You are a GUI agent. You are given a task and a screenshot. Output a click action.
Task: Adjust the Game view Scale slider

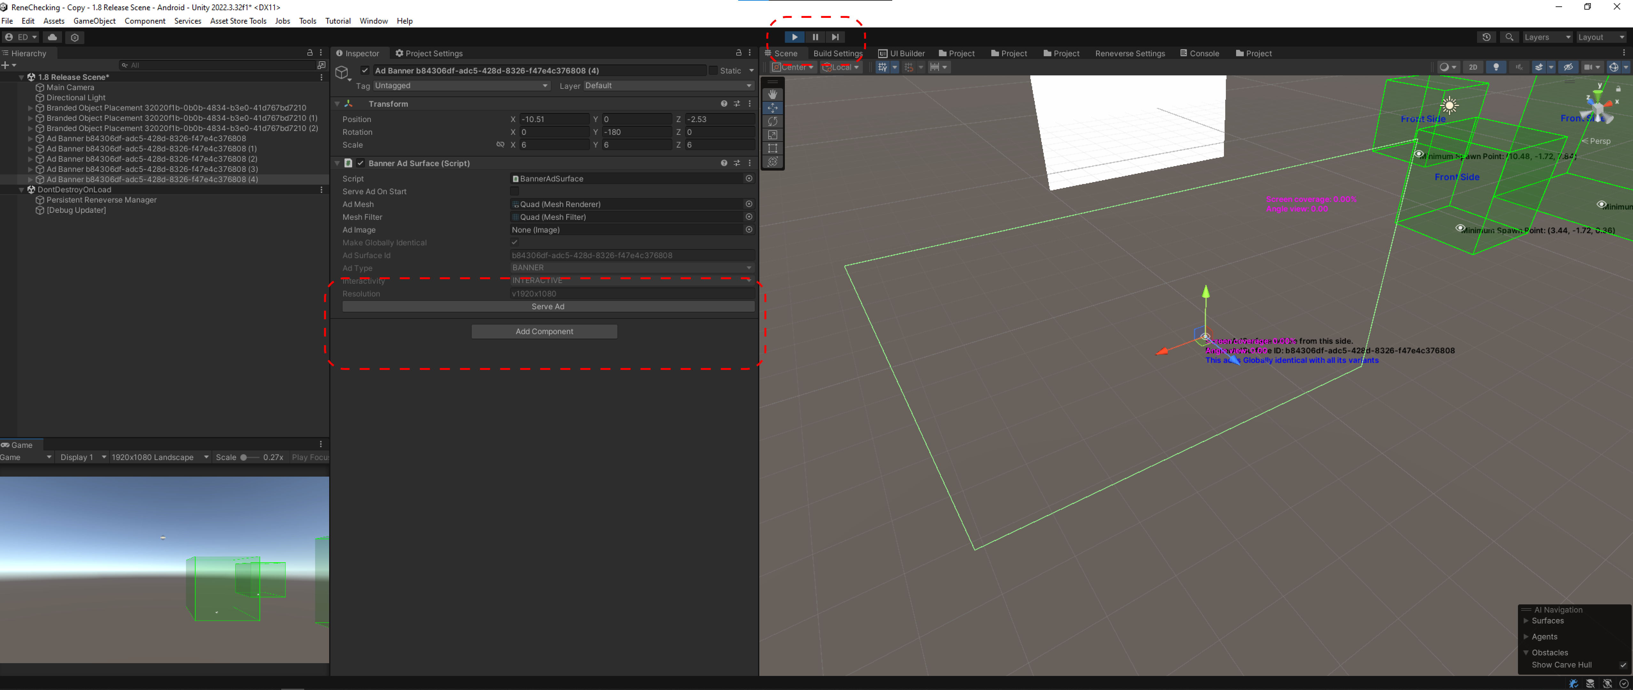tap(249, 457)
